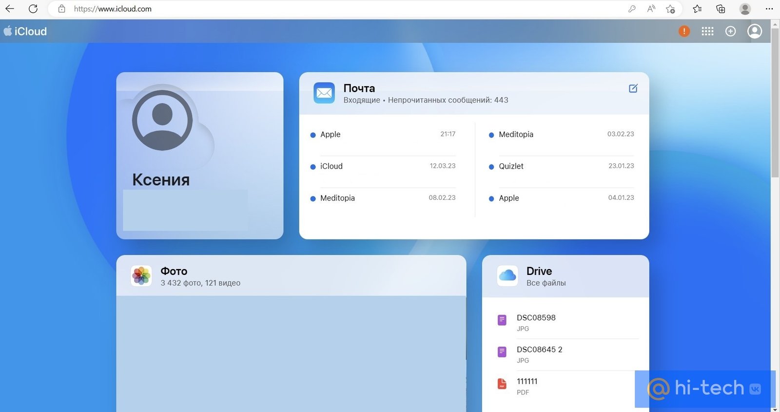Click the purple file icon beside DSC08645 2
The width and height of the screenshot is (780, 412).
click(502, 352)
